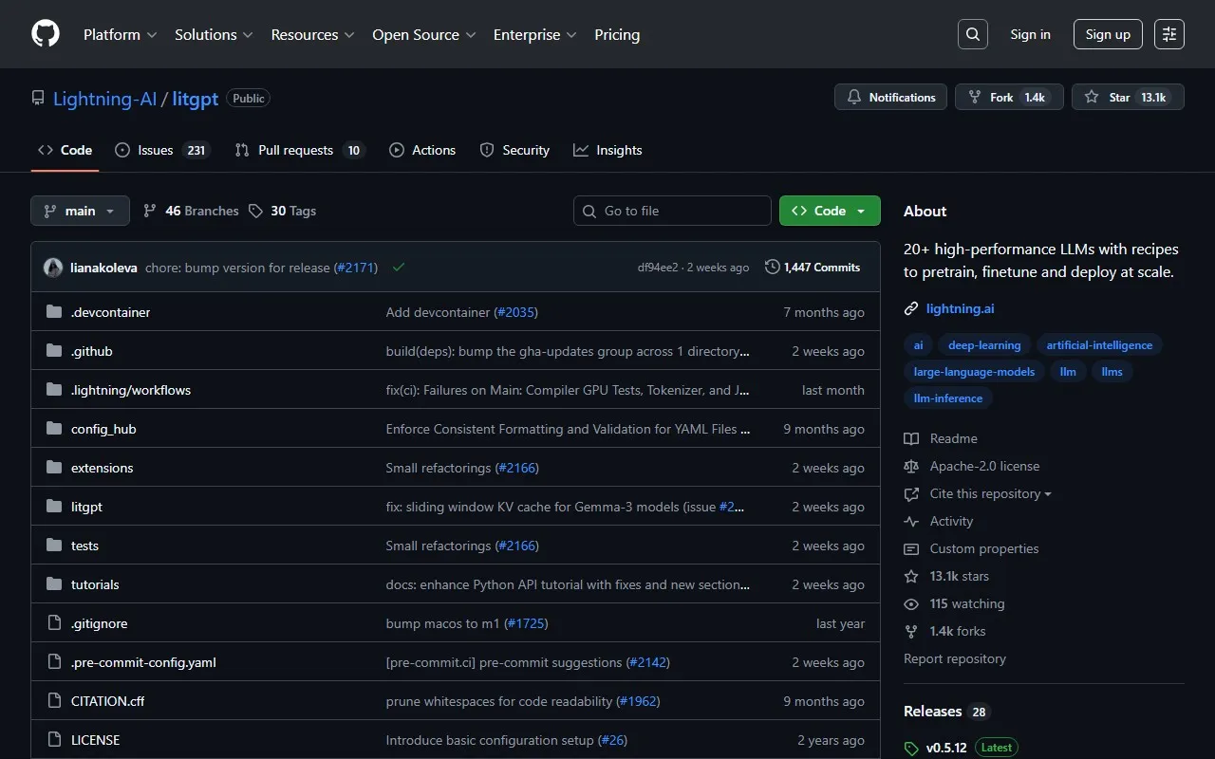Switch to the Pull requests tab
The image size is (1215, 759).
tap(298, 150)
